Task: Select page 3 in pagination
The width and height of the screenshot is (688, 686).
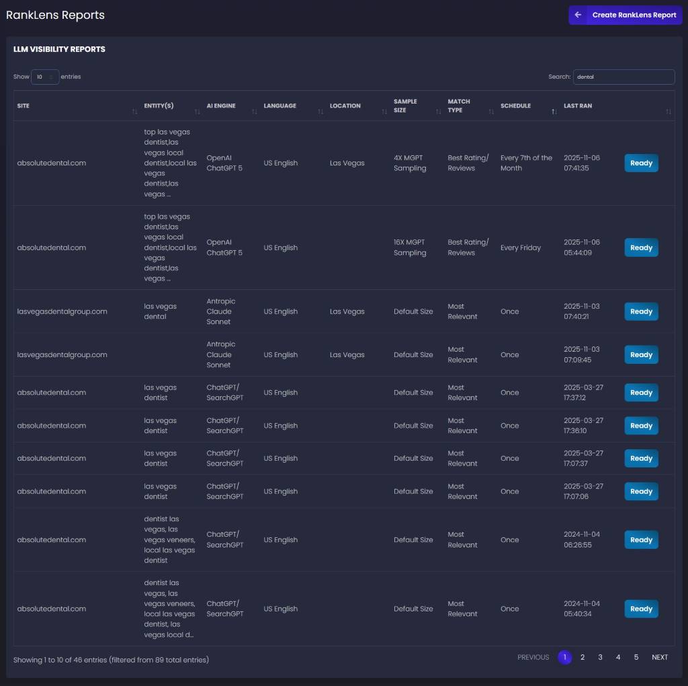Action: click(600, 657)
